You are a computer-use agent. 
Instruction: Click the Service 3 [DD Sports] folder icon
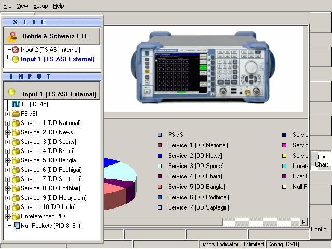(16, 142)
